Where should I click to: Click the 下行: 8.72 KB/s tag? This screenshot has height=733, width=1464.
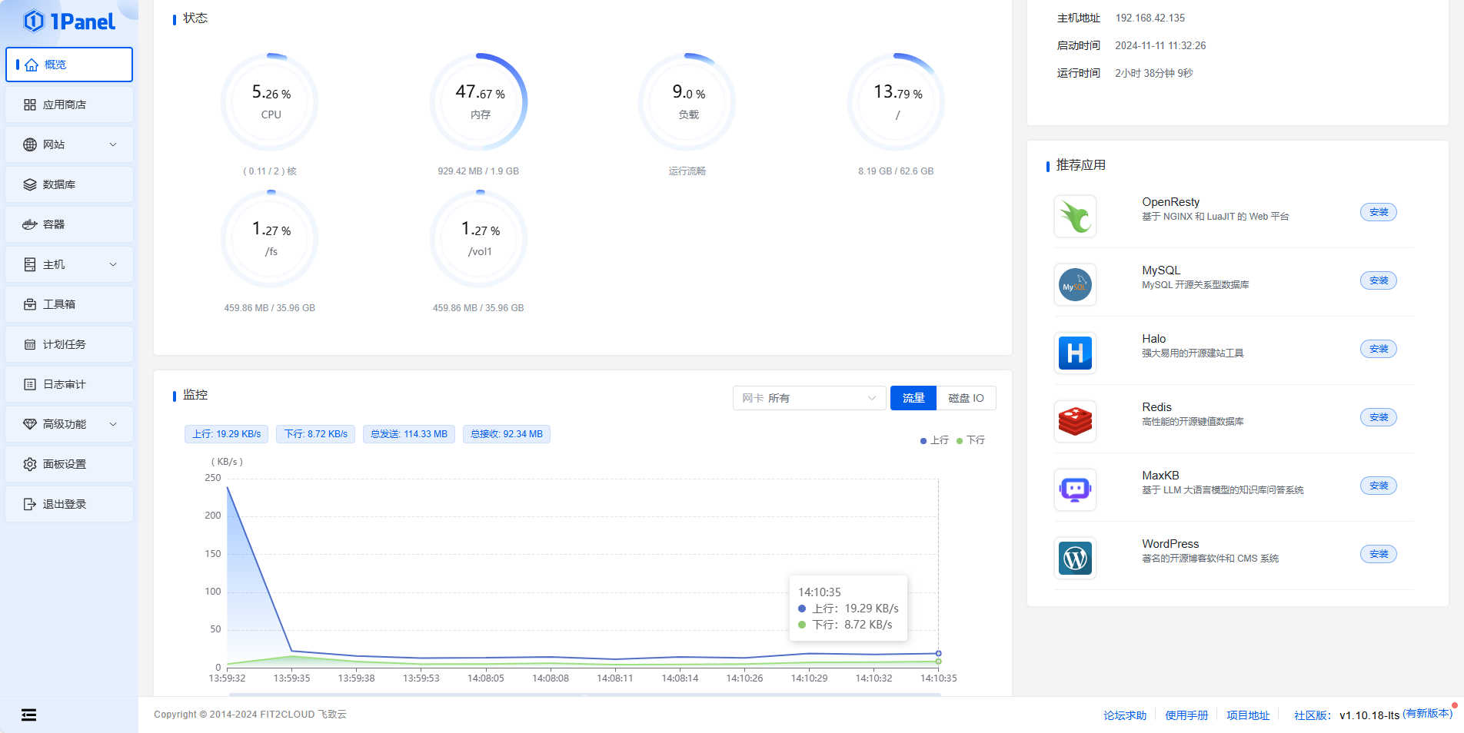click(x=316, y=434)
